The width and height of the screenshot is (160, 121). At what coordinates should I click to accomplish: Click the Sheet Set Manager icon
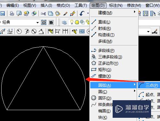point(153,13)
